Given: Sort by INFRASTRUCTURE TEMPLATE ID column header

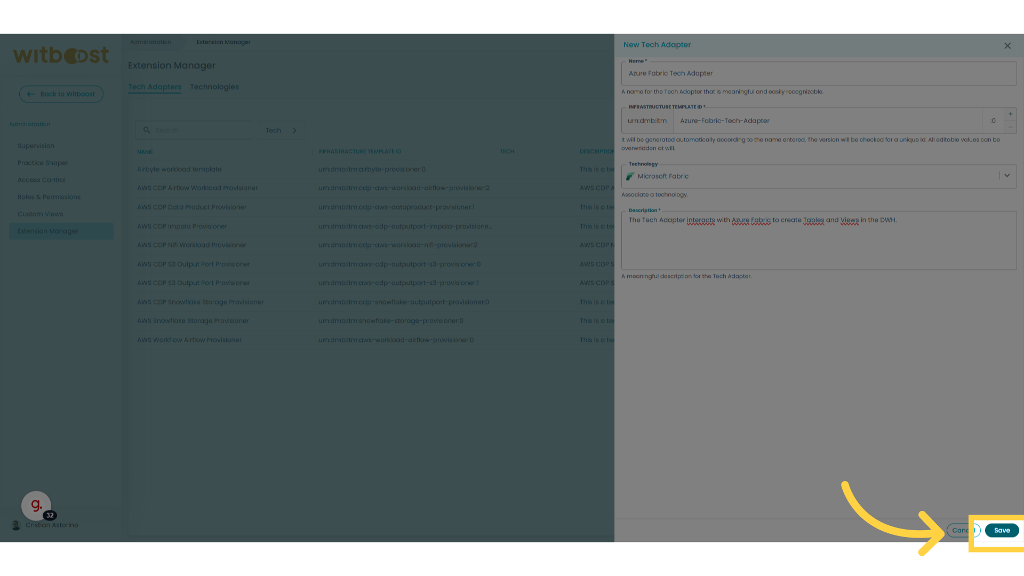Looking at the screenshot, I should [x=360, y=152].
